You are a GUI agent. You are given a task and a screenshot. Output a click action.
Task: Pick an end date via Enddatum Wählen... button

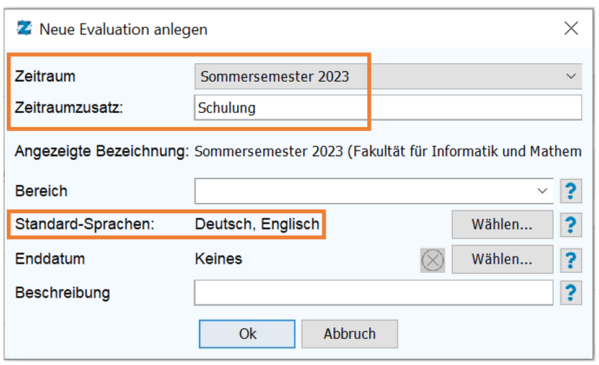502,259
